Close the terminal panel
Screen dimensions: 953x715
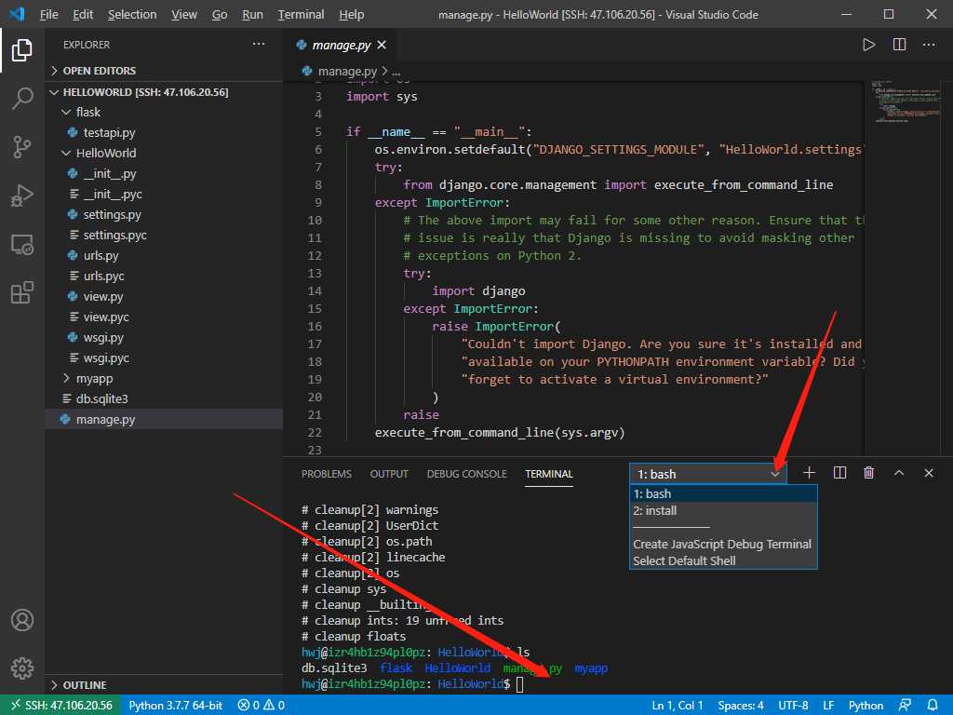(929, 473)
